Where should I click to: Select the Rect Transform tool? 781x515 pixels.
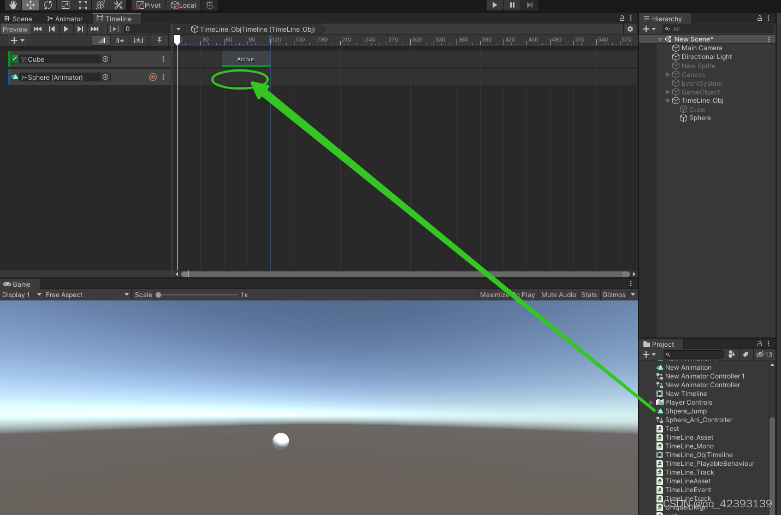(82, 5)
